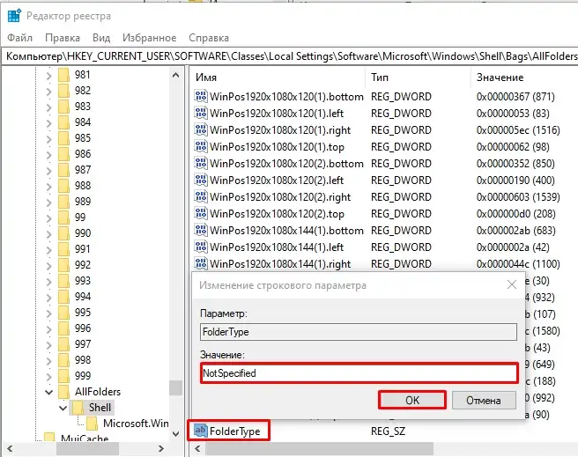Screen dimensions: 578x457
Task: Click the registry path address bar
Action: pos(289,56)
